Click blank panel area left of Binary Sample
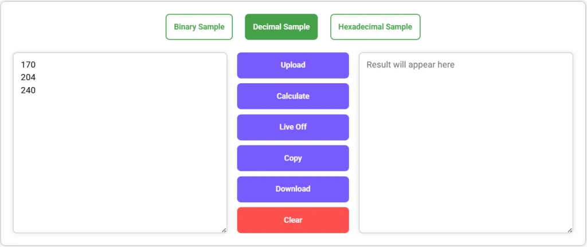The image size is (587, 247). coord(86,27)
